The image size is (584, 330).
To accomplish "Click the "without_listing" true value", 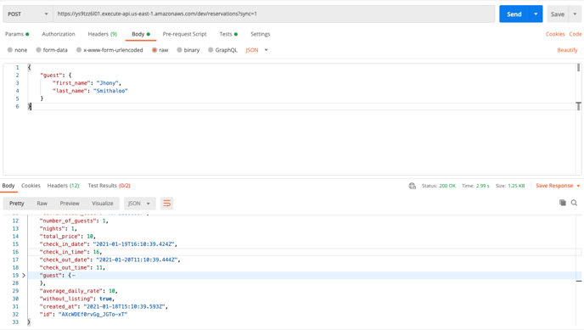I will (106, 299).
